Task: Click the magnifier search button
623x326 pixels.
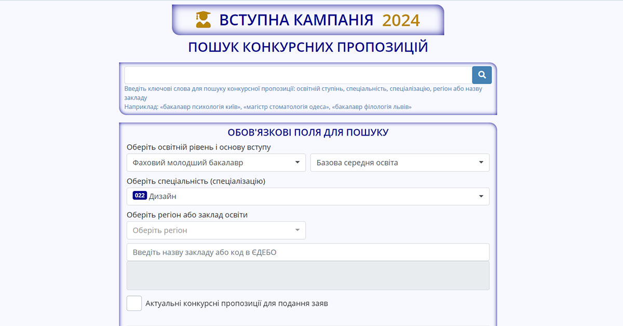Action: (x=482, y=75)
